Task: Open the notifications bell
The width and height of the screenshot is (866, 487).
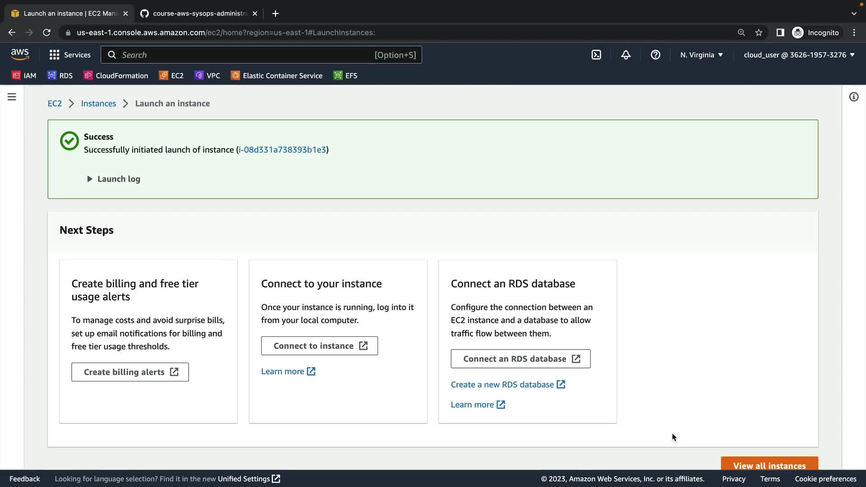Action: (x=626, y=55)
